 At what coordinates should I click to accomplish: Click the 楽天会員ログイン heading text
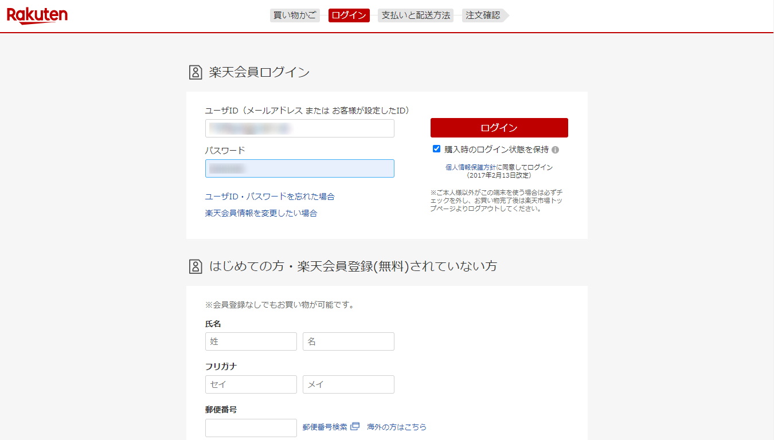(259, 72)
